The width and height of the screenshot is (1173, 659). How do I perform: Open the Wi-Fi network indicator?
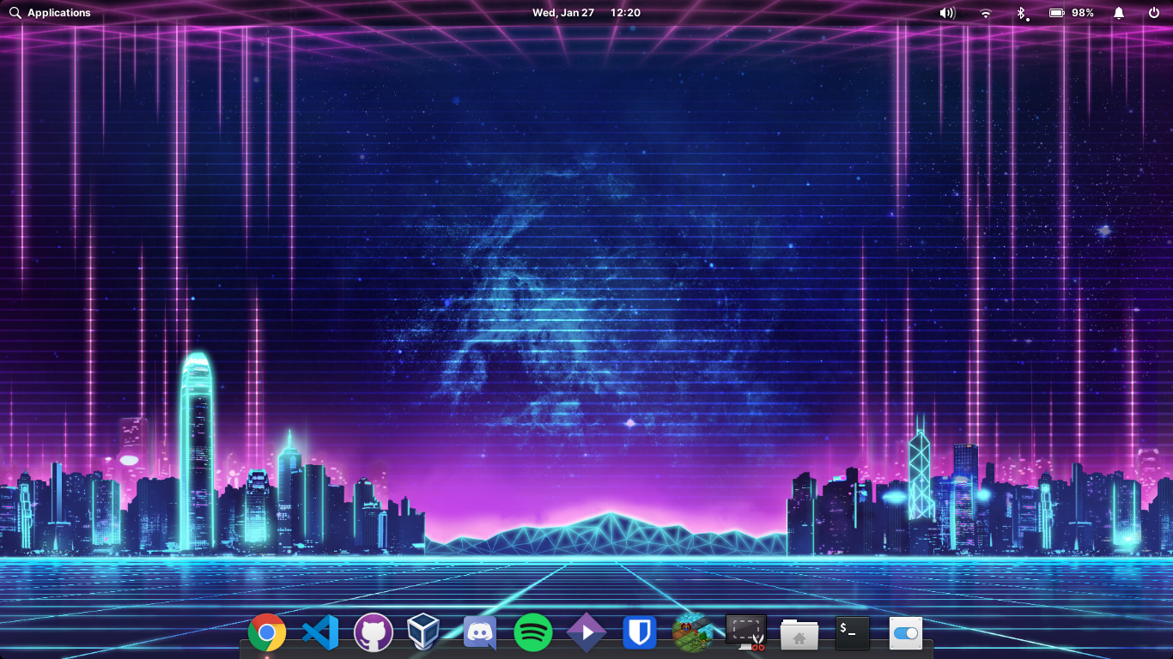click(986, 13)
